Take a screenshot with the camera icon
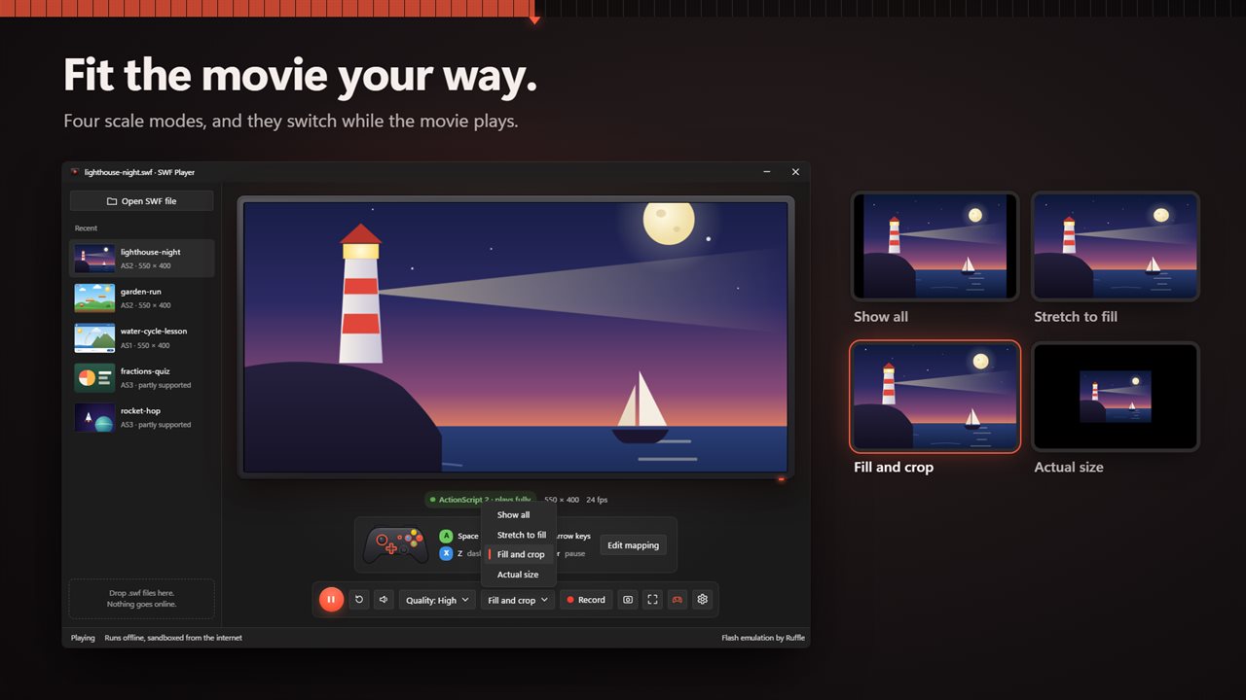 (x=628, y=600)
